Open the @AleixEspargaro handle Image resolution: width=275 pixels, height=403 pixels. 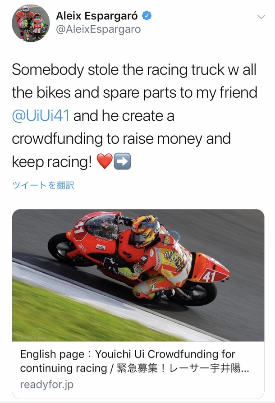[98, 29]
